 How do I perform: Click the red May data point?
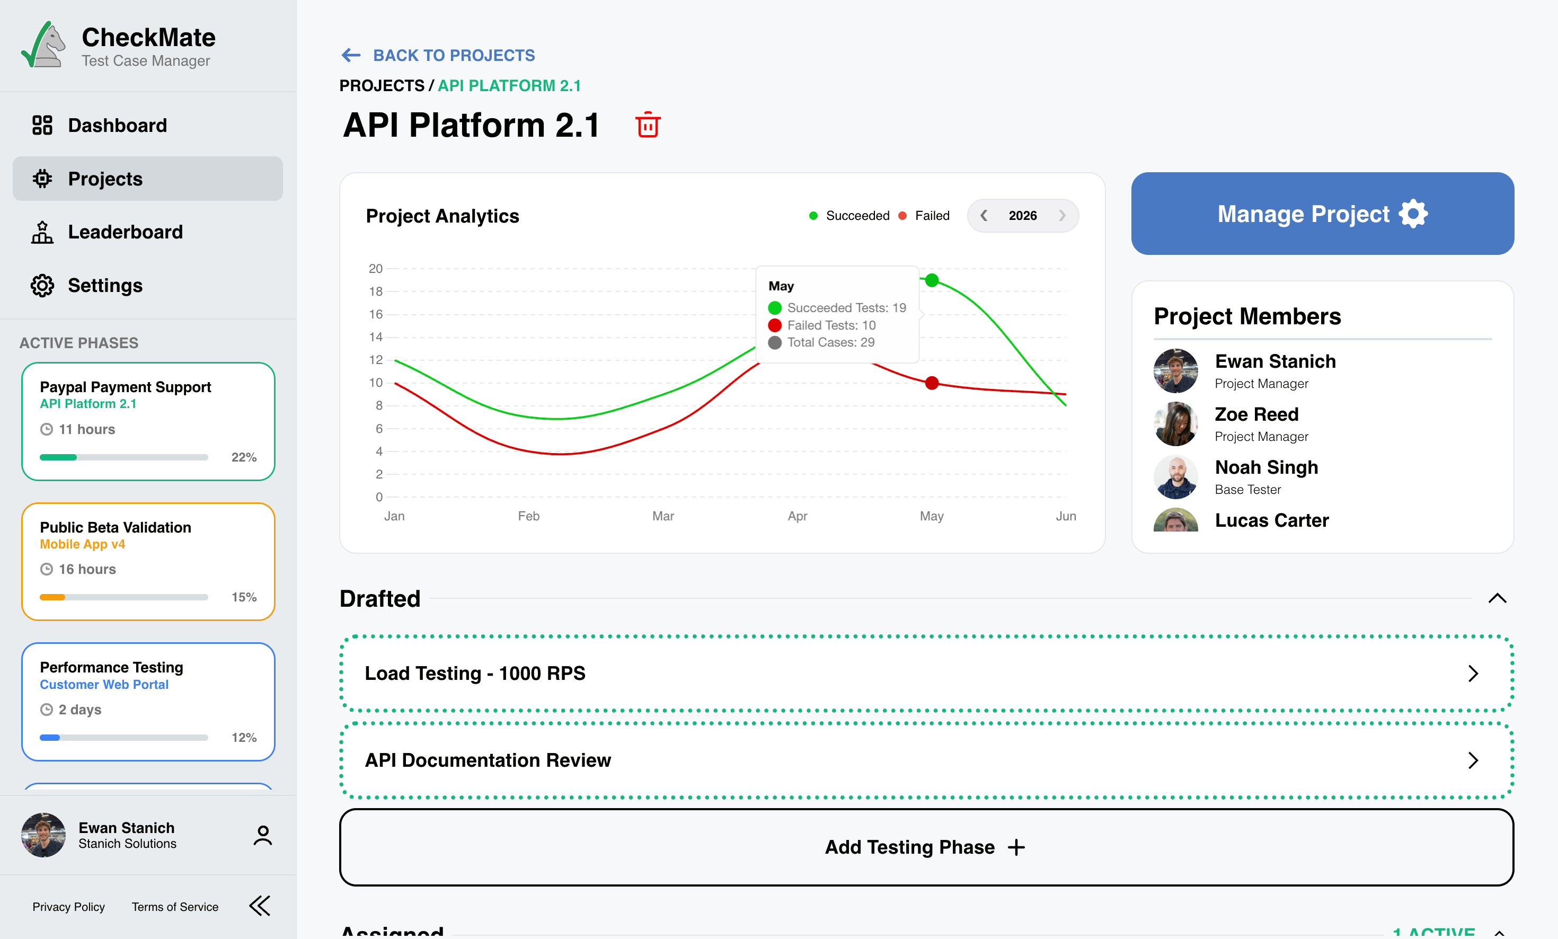(932, 383)
